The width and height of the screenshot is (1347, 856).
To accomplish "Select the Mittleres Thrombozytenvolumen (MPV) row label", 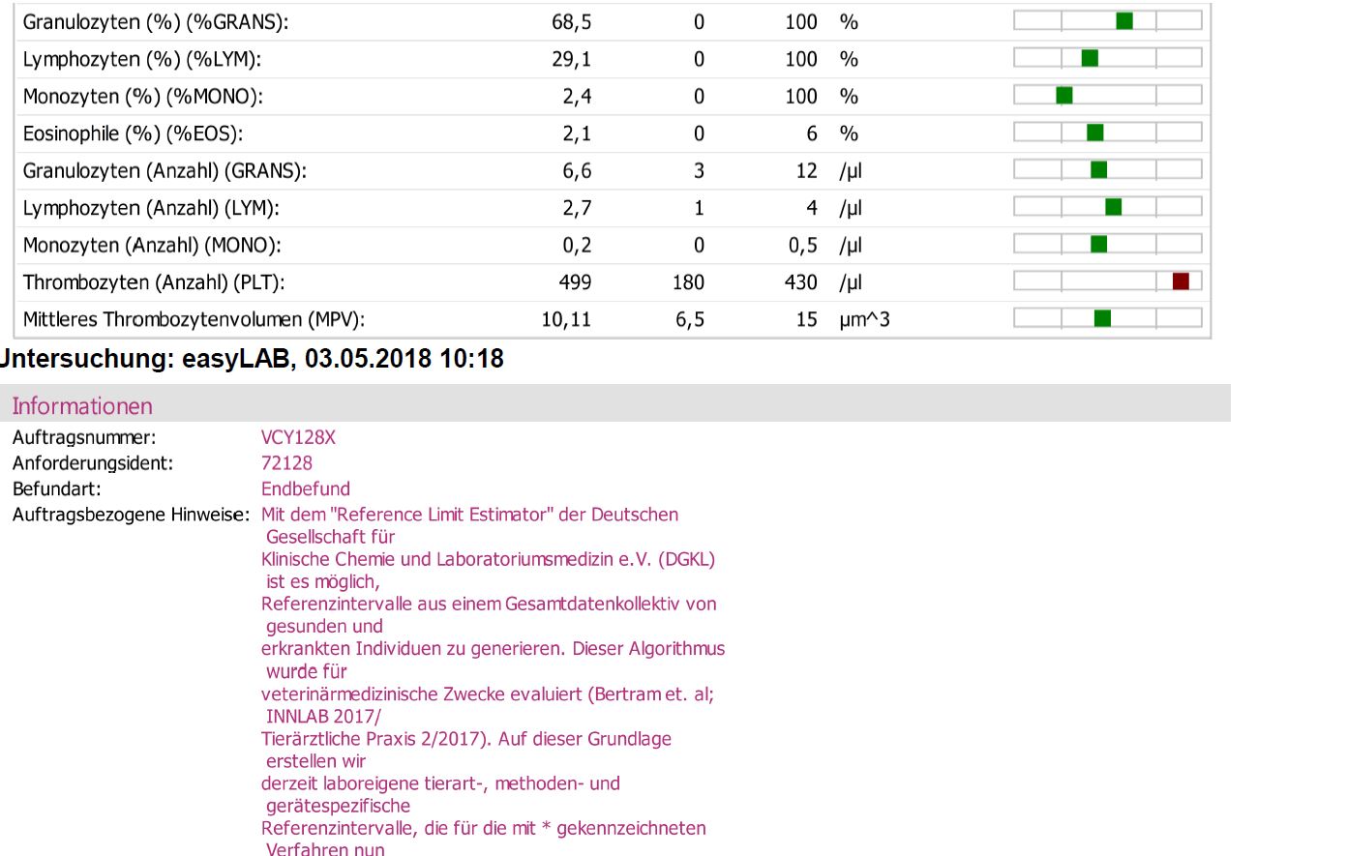I will 194,320.
